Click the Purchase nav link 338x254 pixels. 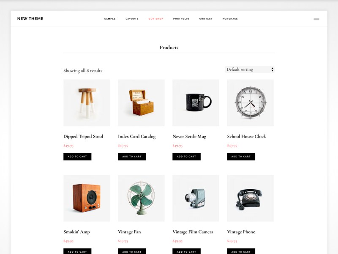pos(230,19)
